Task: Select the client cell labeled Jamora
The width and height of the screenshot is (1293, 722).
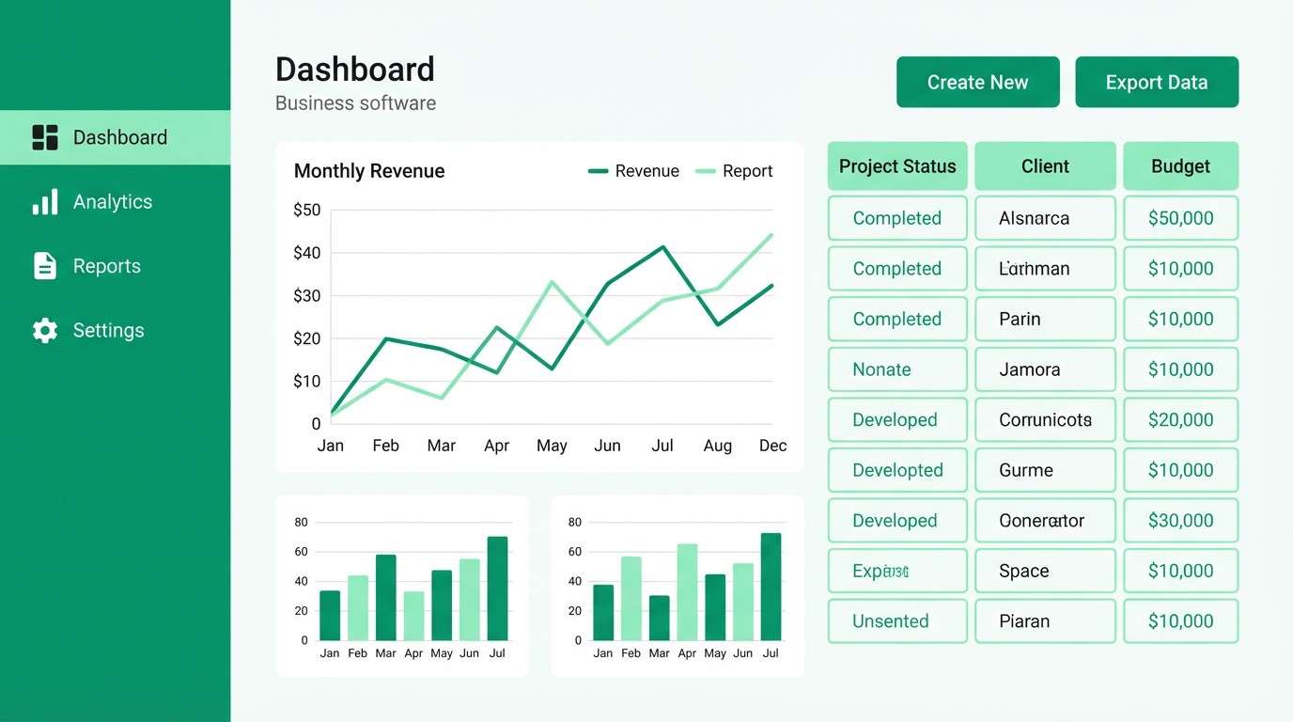Action: click(x=1045, y=369)
